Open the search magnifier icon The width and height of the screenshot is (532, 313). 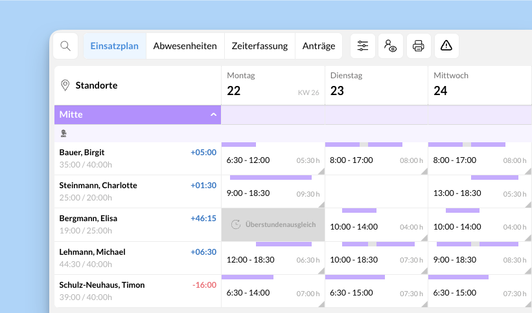coord(65,46)
